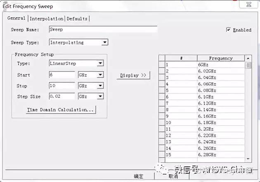Click the 取消 (Cancel) button
Screen dimensions: 260x182
coord(173,176)
